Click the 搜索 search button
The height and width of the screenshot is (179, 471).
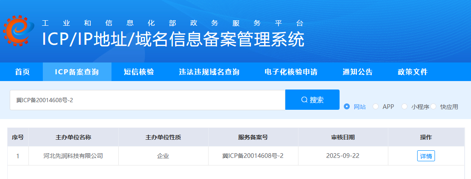312,100
